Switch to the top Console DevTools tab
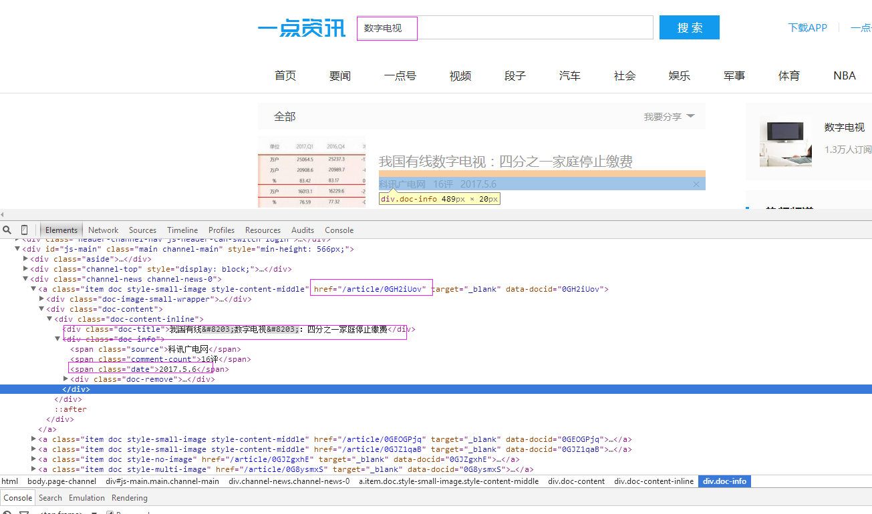Screen dimensions: 872x514 tap(339, 230)
